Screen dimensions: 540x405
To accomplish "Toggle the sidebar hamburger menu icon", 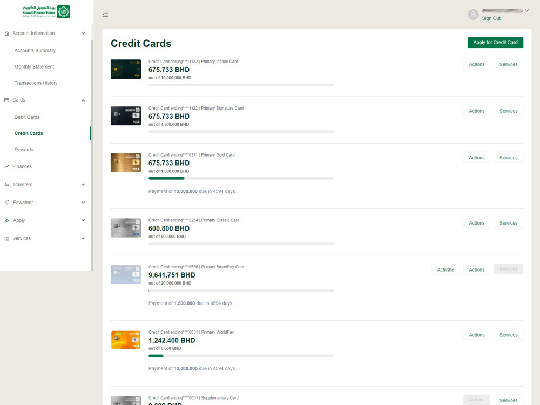I will [x=105, y=14].
